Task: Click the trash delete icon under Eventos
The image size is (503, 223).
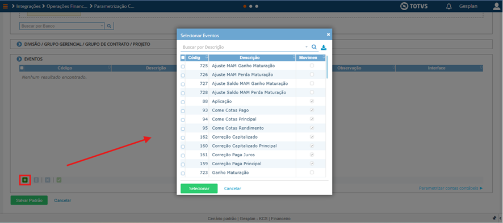Action: click(x=36, y=180)
